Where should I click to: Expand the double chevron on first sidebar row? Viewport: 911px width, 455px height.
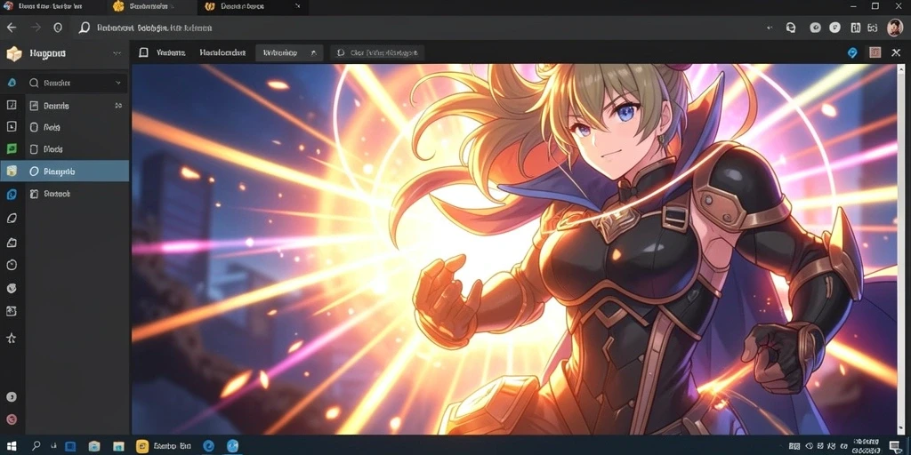[118, 106]
